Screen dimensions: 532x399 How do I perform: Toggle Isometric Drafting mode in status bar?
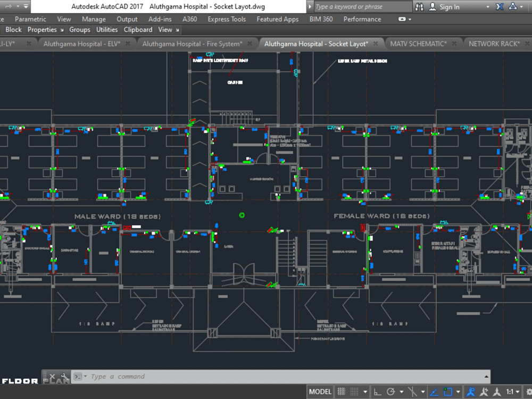(413, 392)
